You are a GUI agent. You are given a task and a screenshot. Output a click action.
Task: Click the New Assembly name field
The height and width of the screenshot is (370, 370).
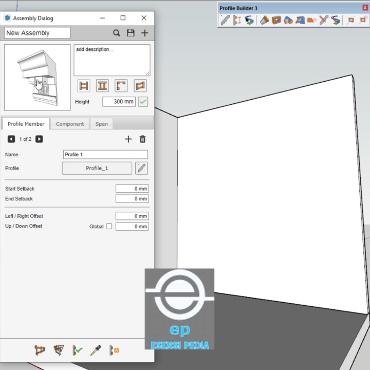pyautogui.click(x=38, y=33)
